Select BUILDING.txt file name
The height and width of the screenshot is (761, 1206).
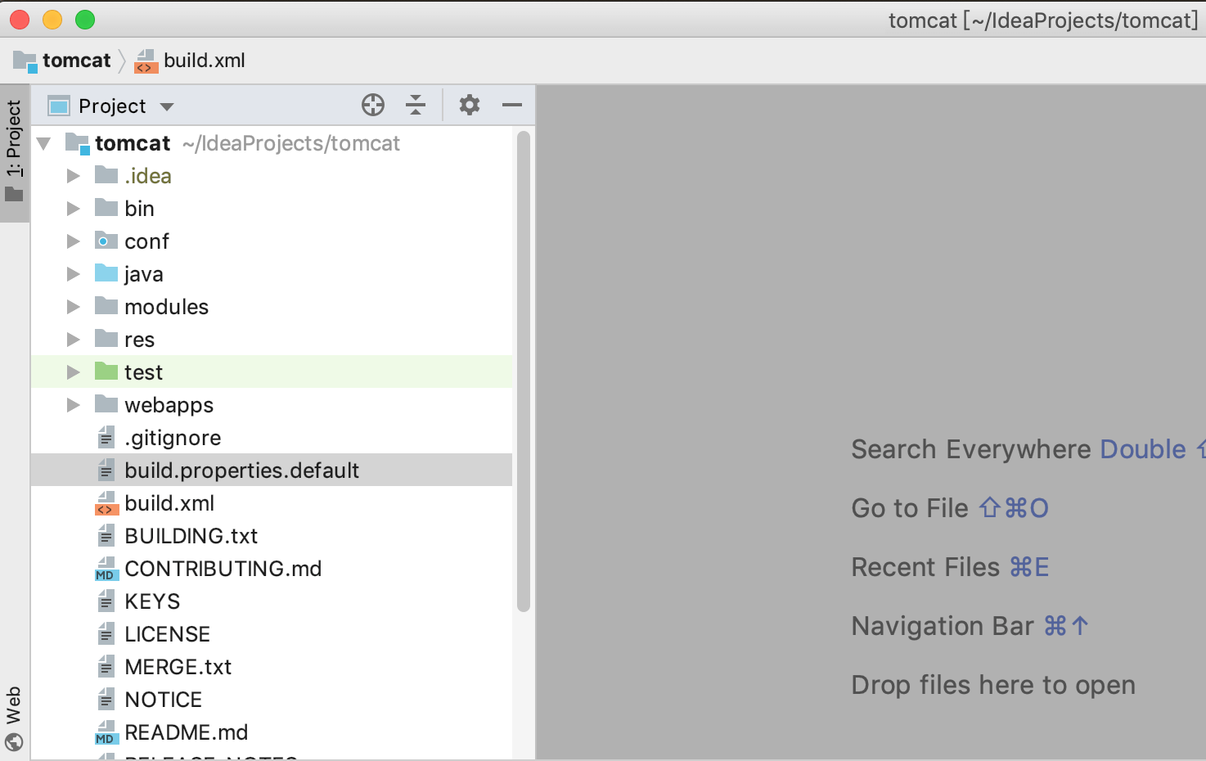(x=191, y=536)
